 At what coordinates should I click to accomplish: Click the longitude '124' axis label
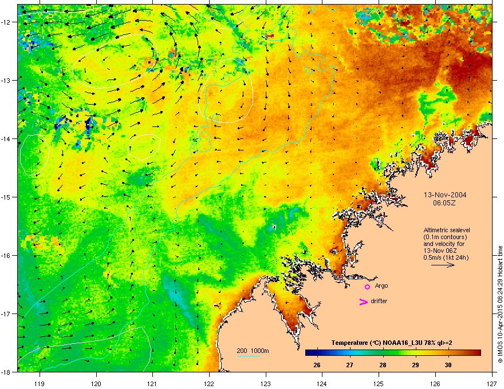322,383
